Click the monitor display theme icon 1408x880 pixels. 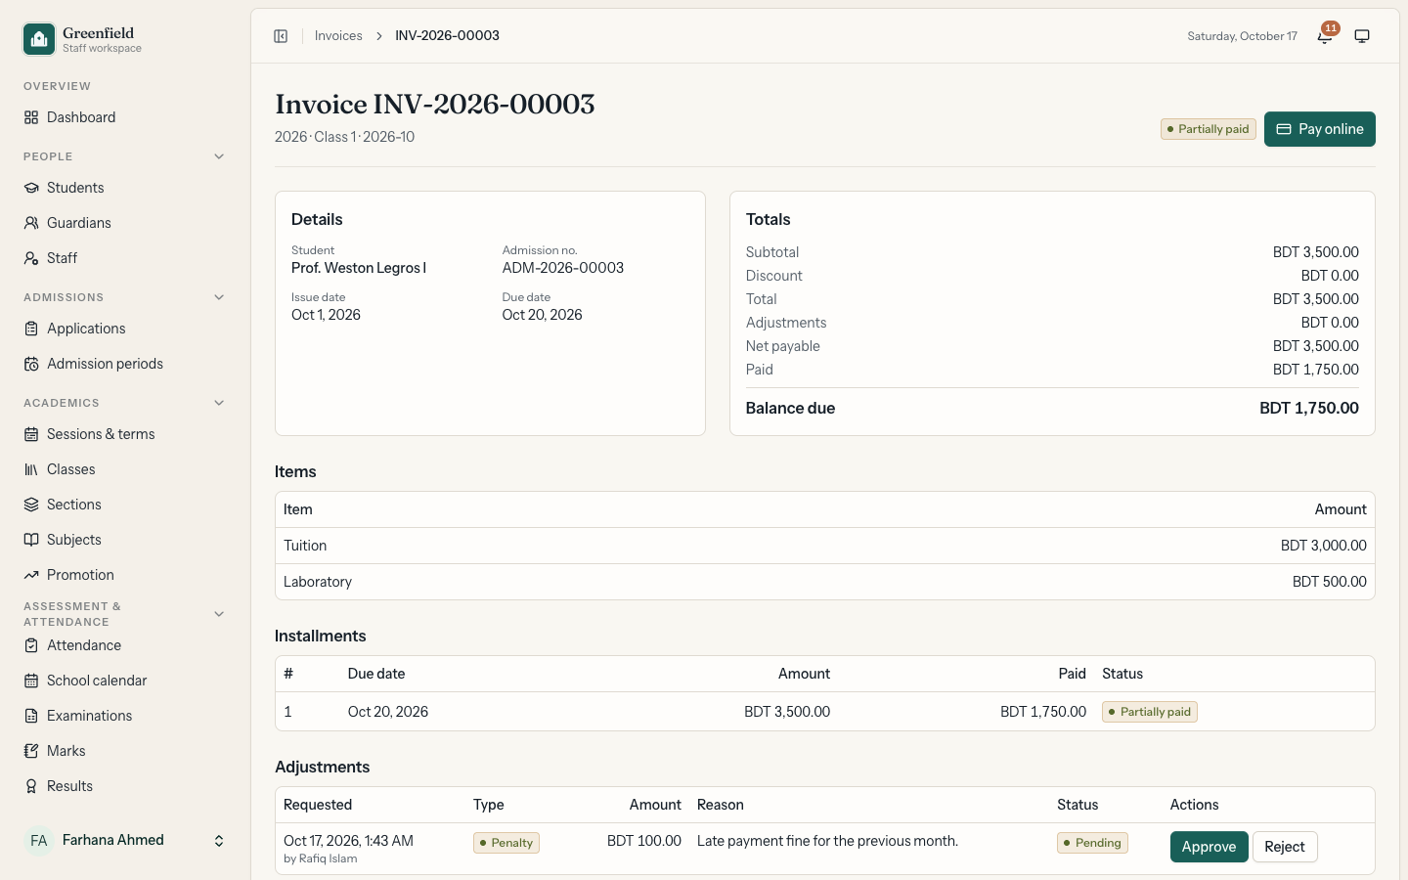(1362, 36)
